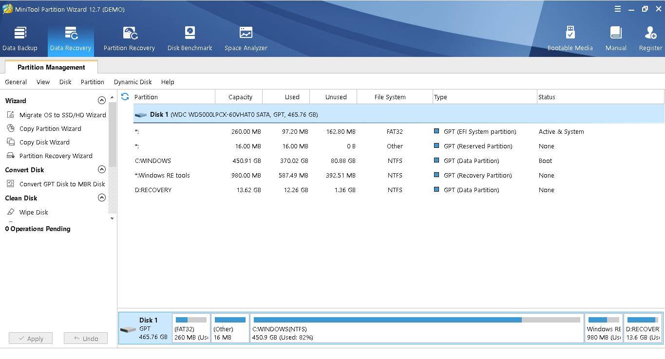Open the hamburger menu in the title bar

[618, 9]
